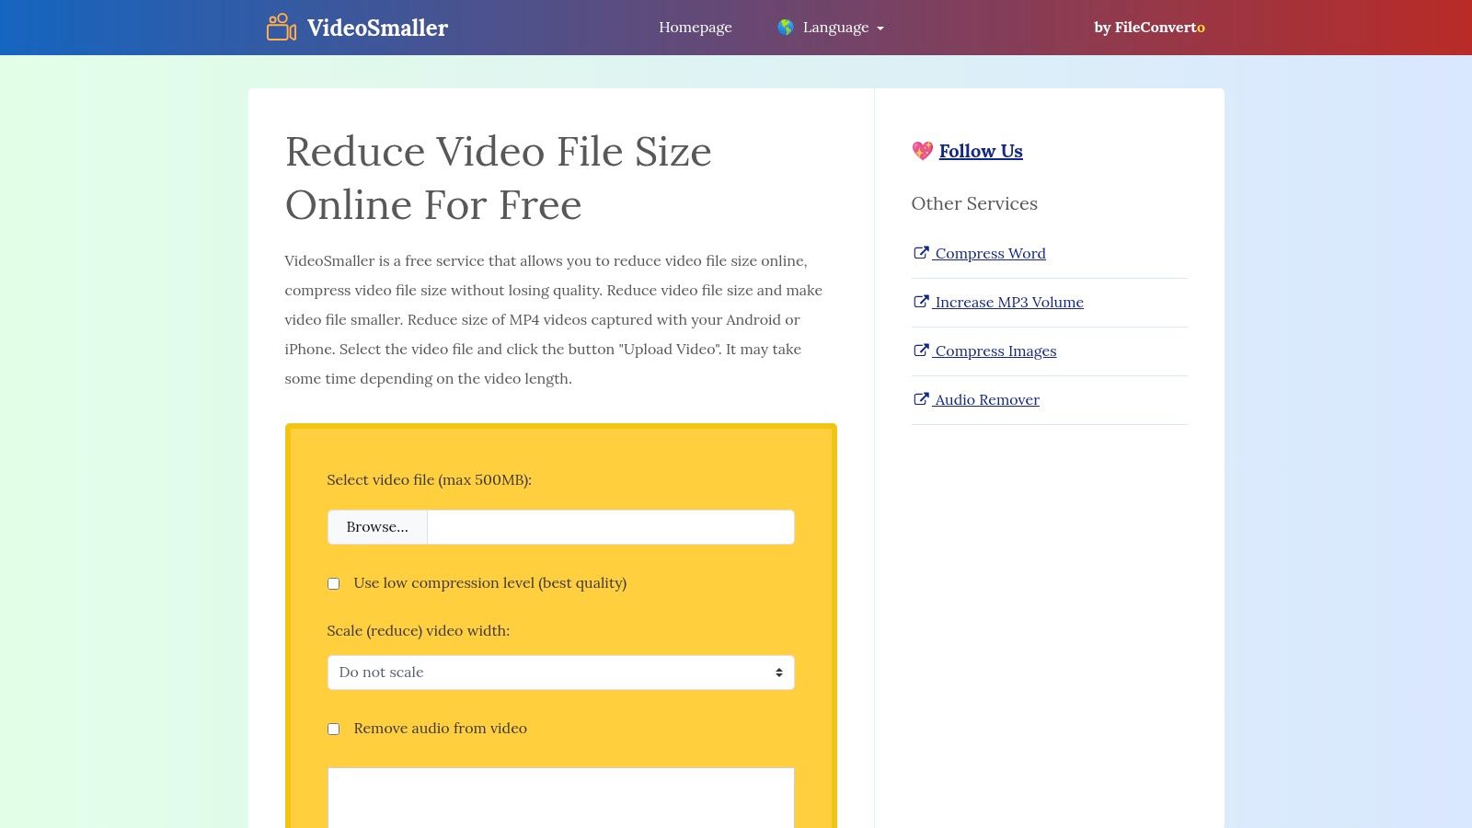Click the 'Scale (reduce) video width:' label

(x=418, y=631)
